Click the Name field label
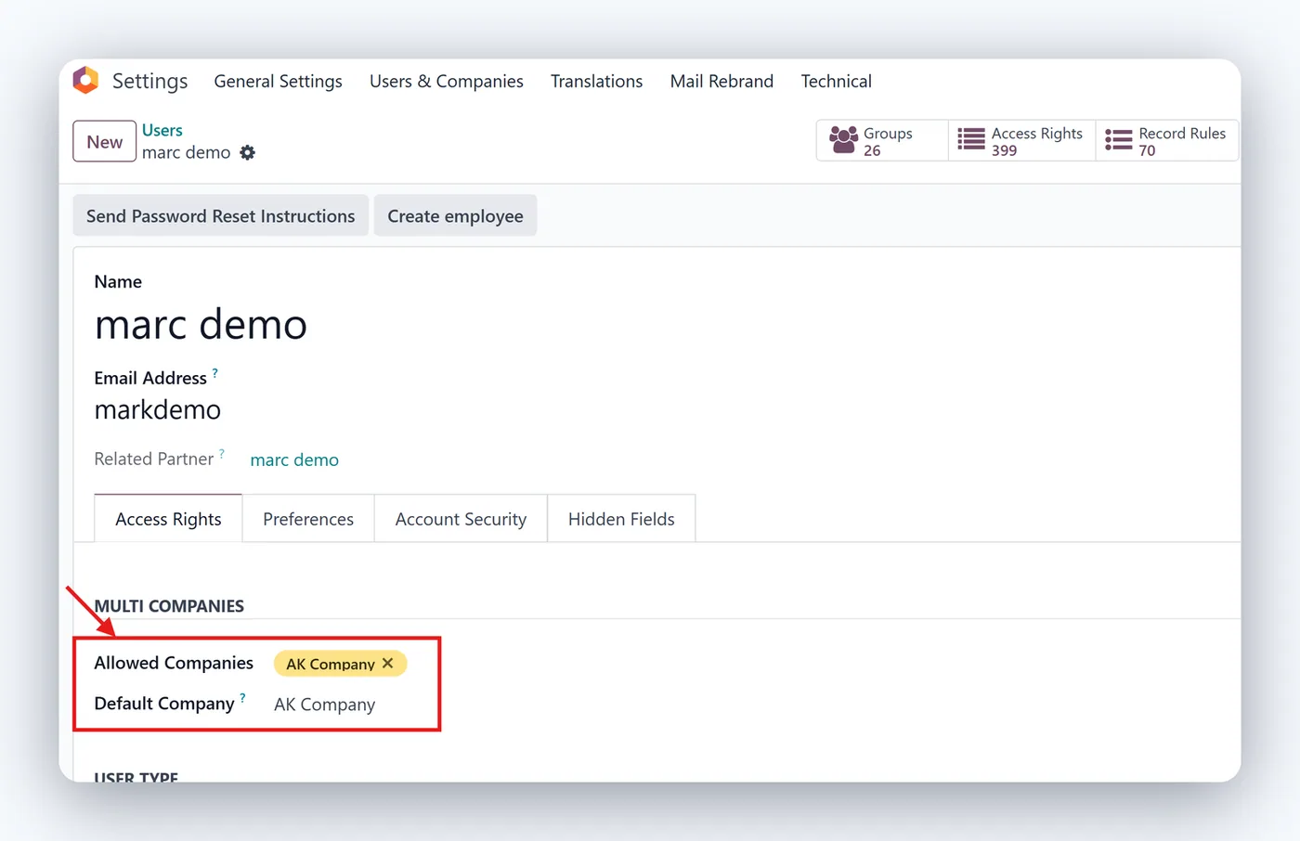The width and height of the screenshot is (1300, 841). [x=118, y=281]
